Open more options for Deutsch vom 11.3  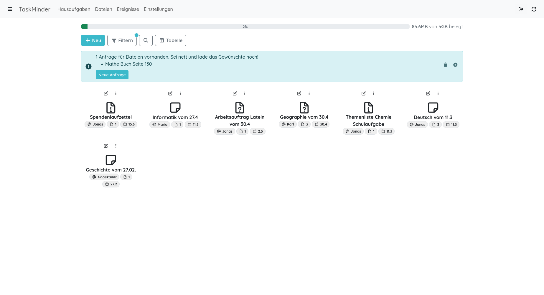438,93
